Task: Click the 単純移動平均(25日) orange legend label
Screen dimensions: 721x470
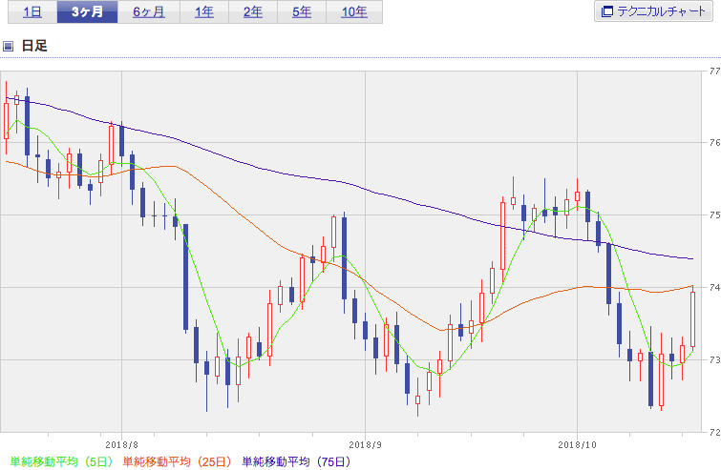Action: tap(177, 461)
